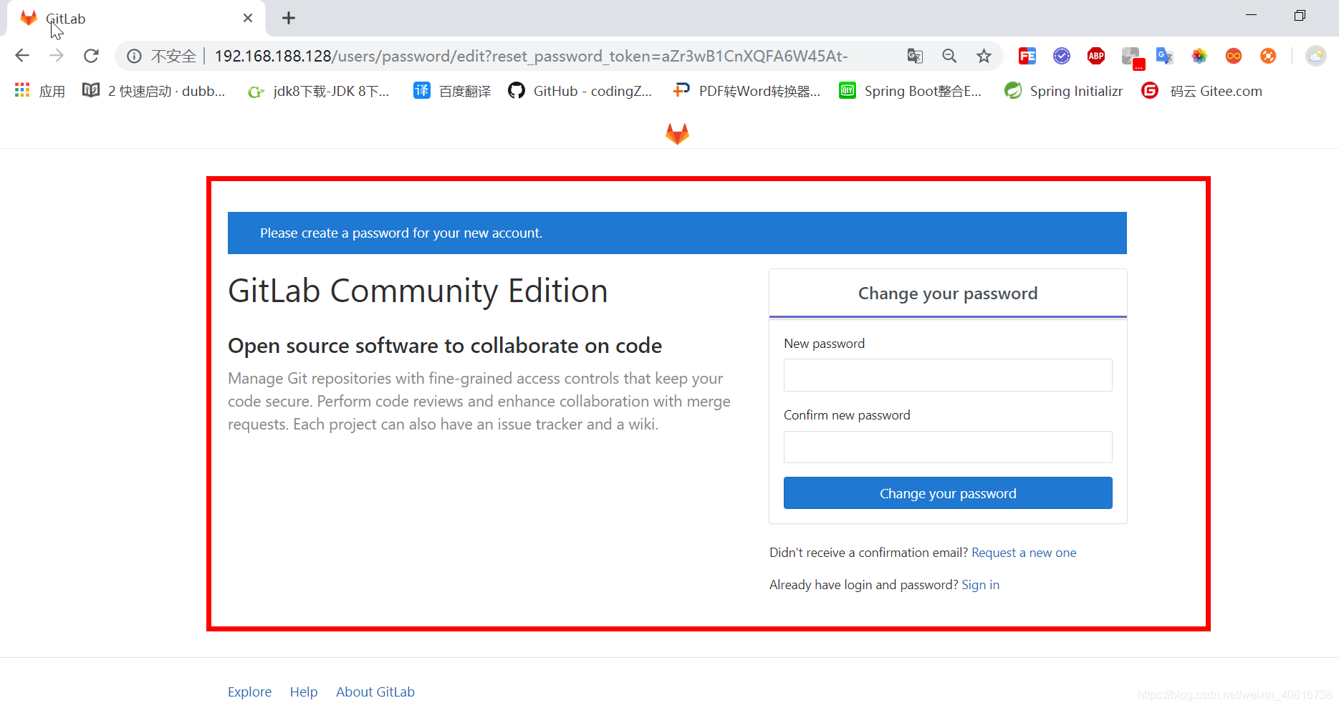This screenshot has width=1339, height=708.
Task: Open the colorful flower extension icon
Action: [1199, 56]
